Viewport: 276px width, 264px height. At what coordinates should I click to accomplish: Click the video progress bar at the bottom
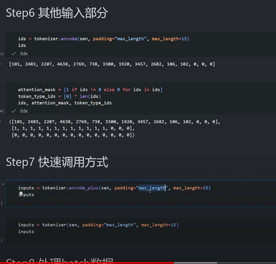click(x=138, y=263)
